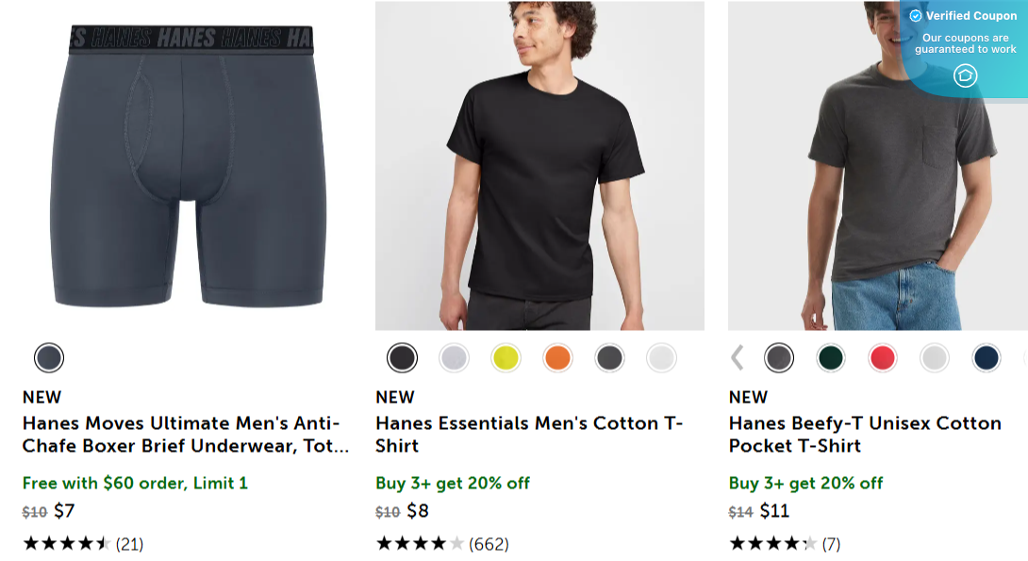
Task: Click the left chevron beside the Beefy-T swatches
Action: [x=737, y=358]
